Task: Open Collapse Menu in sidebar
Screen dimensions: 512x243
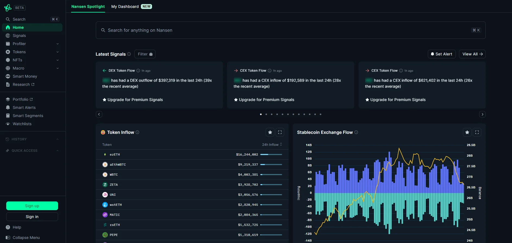Action: (32, 238)
